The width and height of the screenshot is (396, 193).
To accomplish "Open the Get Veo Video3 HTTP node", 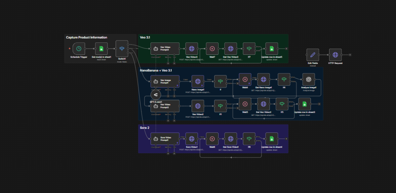I will (x=231, y=49).
